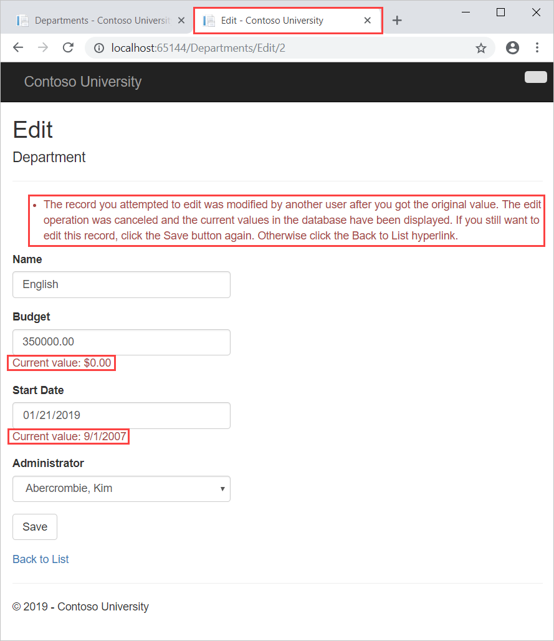The width and height of the screenshot is (554, 641).
Task: Open Chrome's three-dot menu
Action: click(x=537, y=47)
